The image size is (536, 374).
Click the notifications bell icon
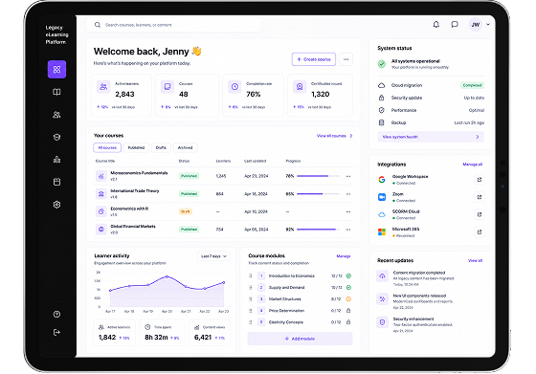coord(436,24)
